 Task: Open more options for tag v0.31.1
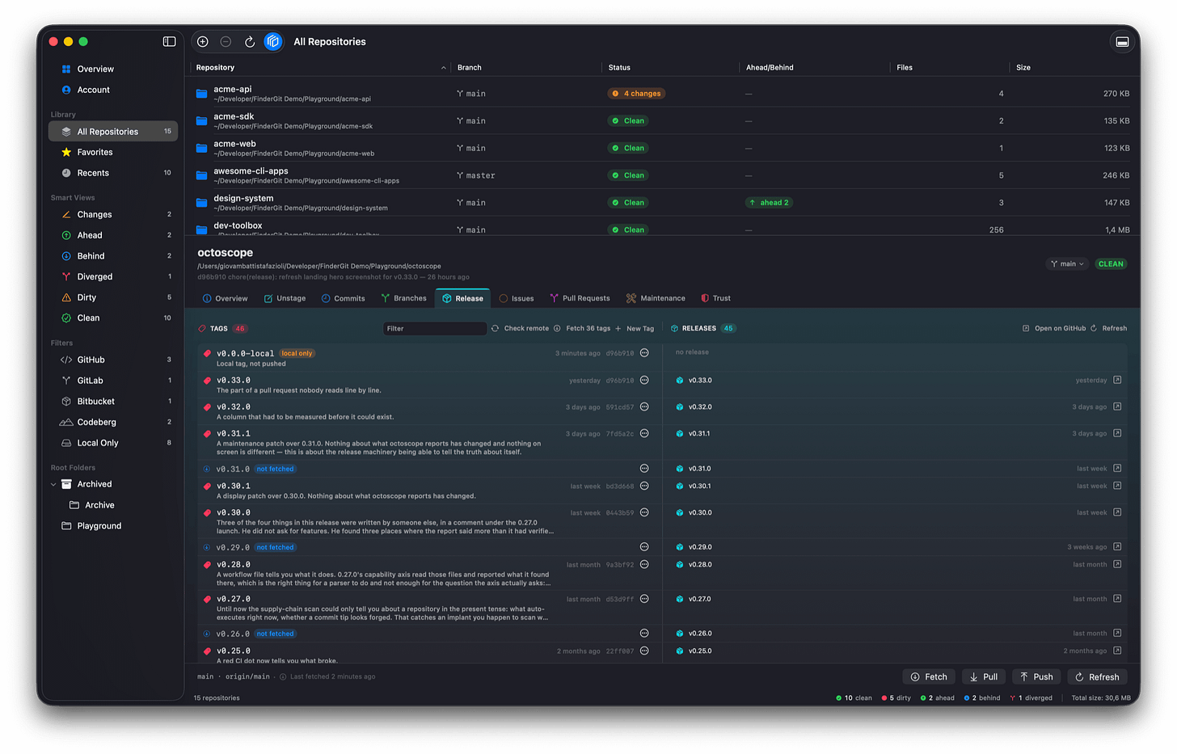(x=644, y=433)
